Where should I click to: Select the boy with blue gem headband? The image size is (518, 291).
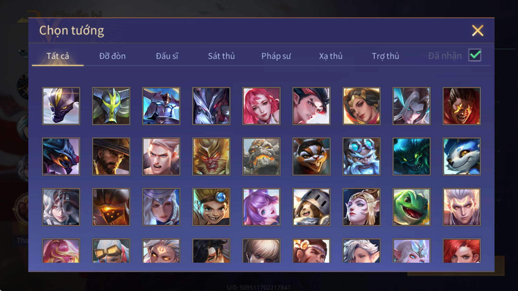click(x=211, y=207)
